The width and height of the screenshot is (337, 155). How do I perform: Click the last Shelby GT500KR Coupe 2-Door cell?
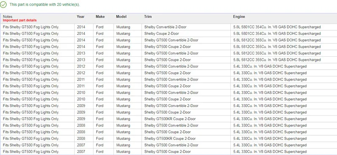(186, 139)
